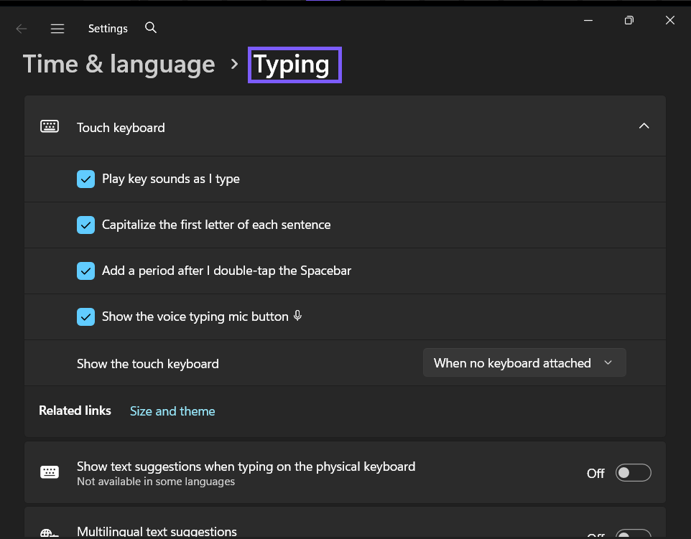The image size is (691, 539).
Task: Uncheck Play key sounds as I type
Action: click(85, 179)
